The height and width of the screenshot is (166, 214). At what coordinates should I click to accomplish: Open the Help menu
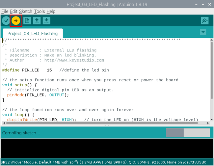pos(51,12)
